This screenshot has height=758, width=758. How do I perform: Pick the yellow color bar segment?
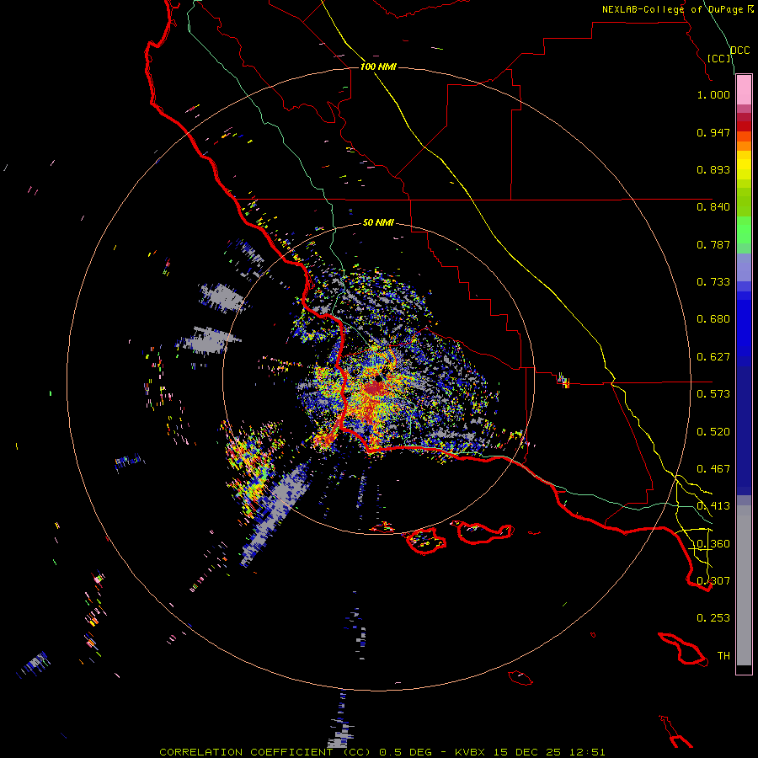click(x=744, y=165)
